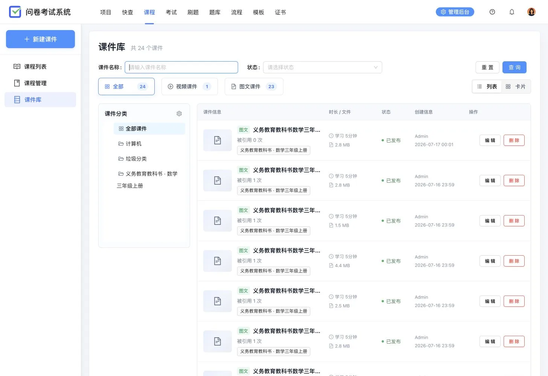Open the 快查 nav menu
548x376 pixels.
[128, 12]
